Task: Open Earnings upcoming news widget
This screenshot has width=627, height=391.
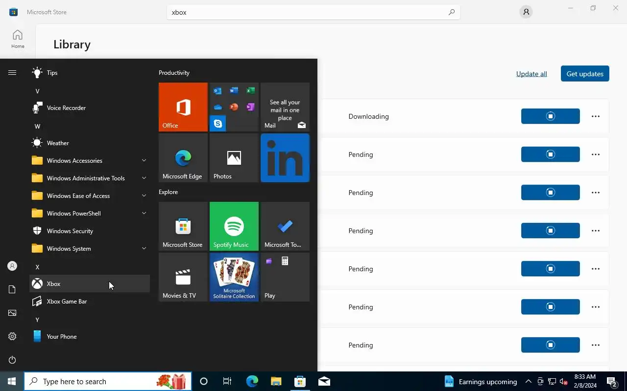Action: coord(481,381)
